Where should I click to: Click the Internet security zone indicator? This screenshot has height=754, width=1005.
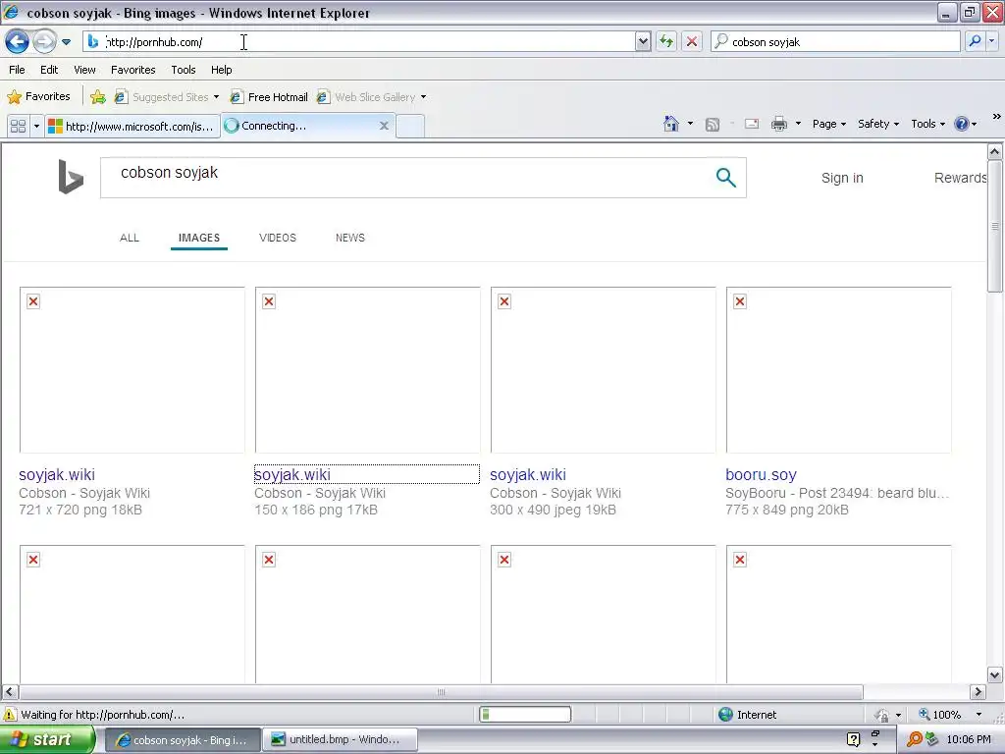tap(747, 715)
